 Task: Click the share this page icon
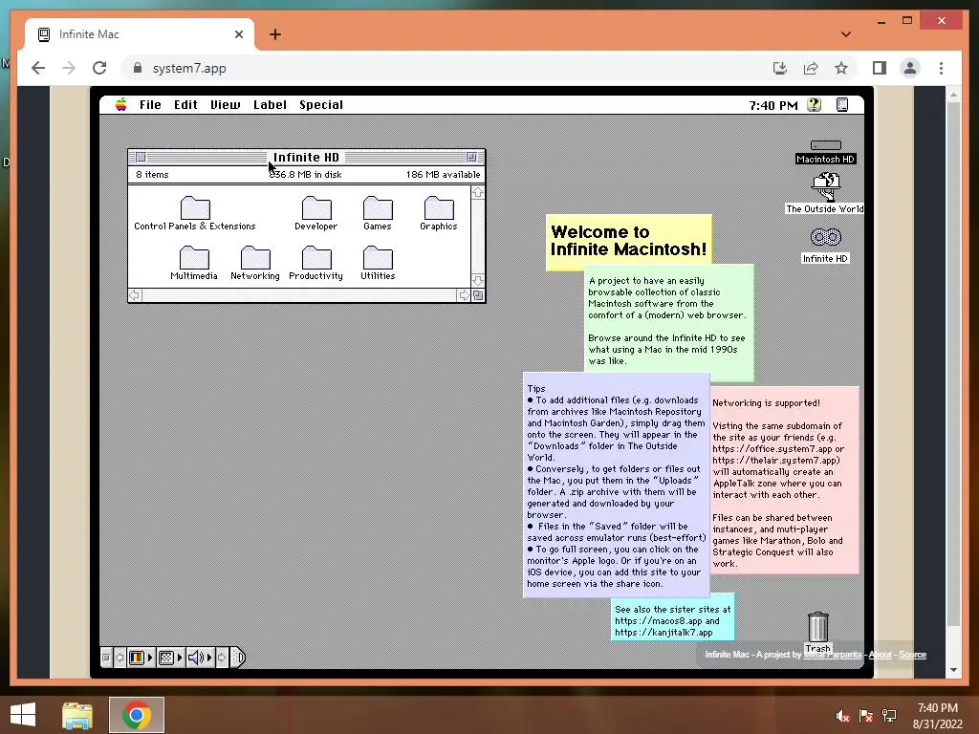[x=811, y=68]
